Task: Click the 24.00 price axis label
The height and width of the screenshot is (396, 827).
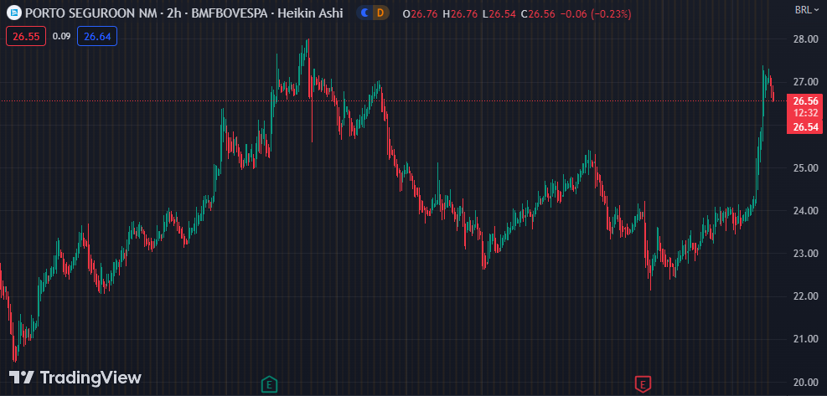Action: click(x=805, y=211)
